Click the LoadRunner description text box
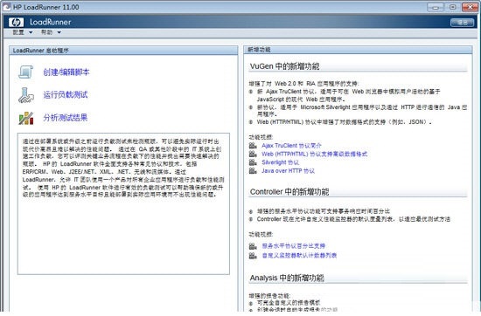The width and height of the screenshot is (481, 316). click(x=123, y=203)
